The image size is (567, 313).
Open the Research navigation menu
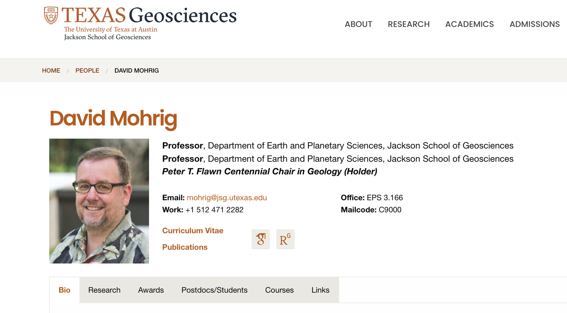pyautogui.click(x=409, y=24)
